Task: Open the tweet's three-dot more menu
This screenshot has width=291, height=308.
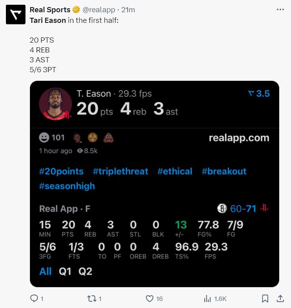Action: 280,10
